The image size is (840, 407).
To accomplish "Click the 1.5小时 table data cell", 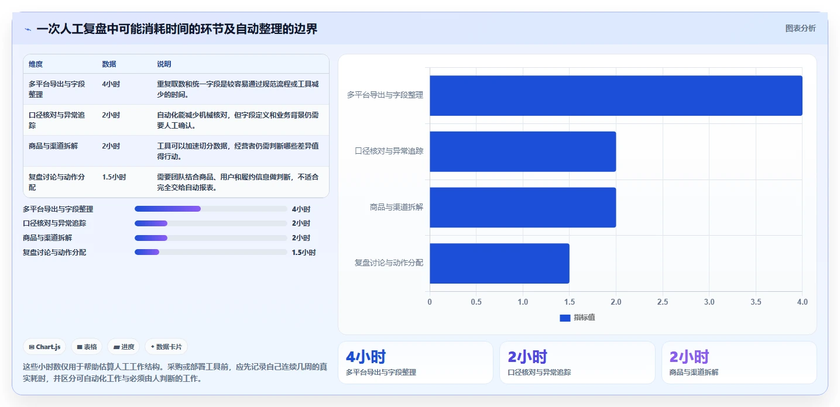I will pyautogui.click(x=114, y=177).
